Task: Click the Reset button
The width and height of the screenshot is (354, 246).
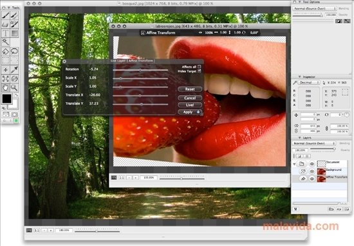Action: pyautogui.click(x=190, y=89)
